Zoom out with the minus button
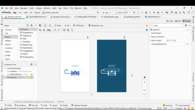Viewport: 195px width, 110px height. (x=144, y=86)
